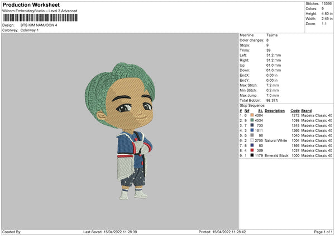Click the barcode under the worksheet title
Viewport: 335px width, 236px height.
pyautogui.click(x=40, y=18)
